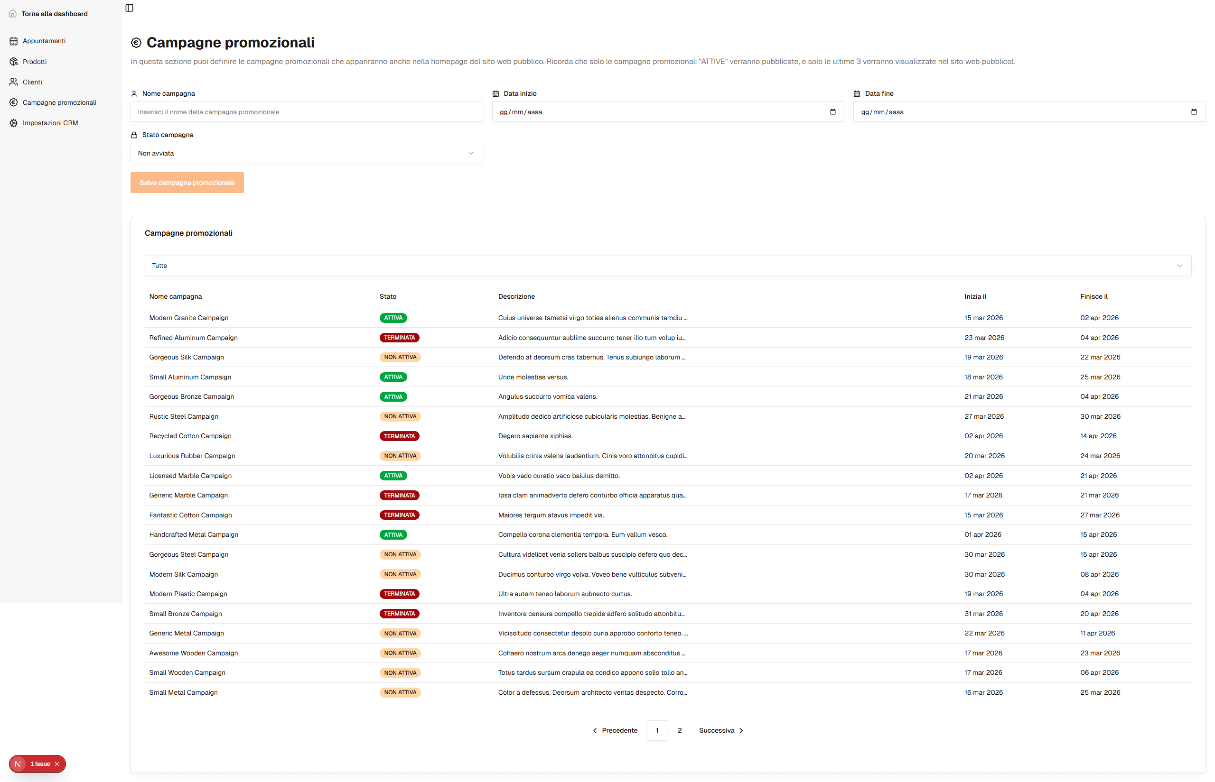The height and width of the screenshot is (782, 1215).
Task: Click the Clienti people icon
Action: pyautogui.click(x=14, y=82)
